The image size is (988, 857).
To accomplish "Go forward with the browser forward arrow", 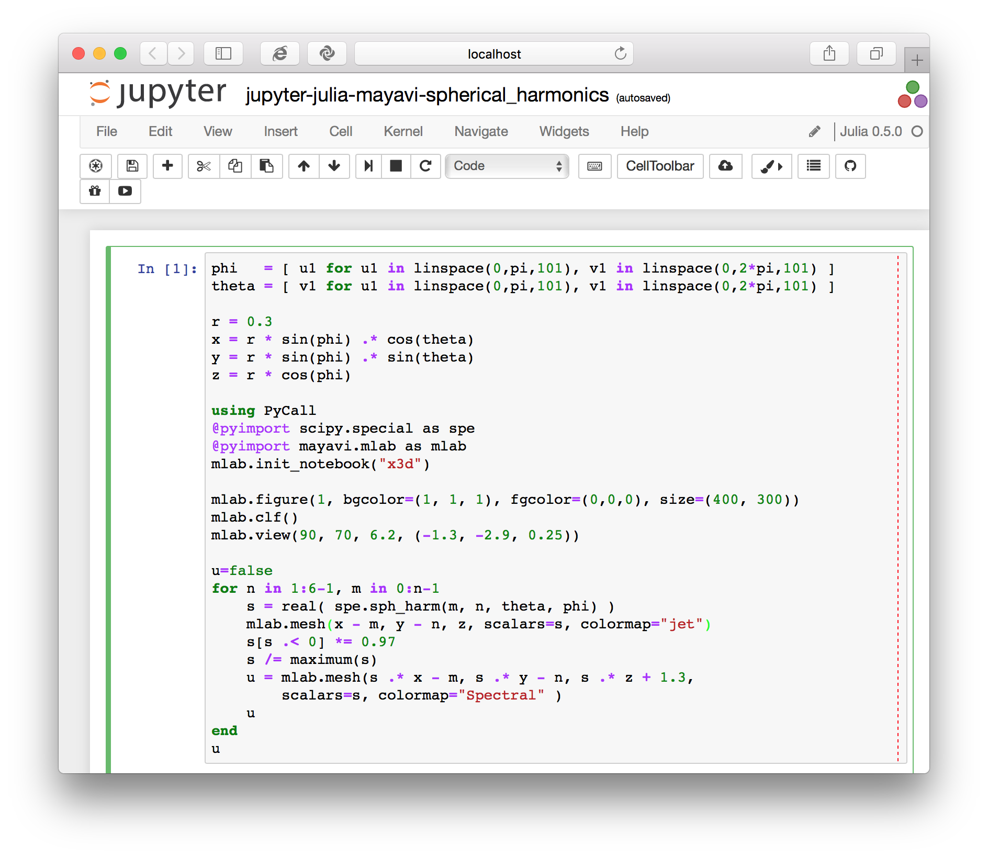I will pyautogui.click(x=181, y=53).
